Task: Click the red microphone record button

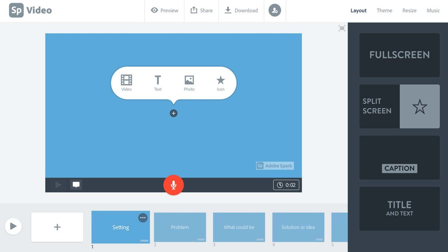Action: click(x=173, y=184)
